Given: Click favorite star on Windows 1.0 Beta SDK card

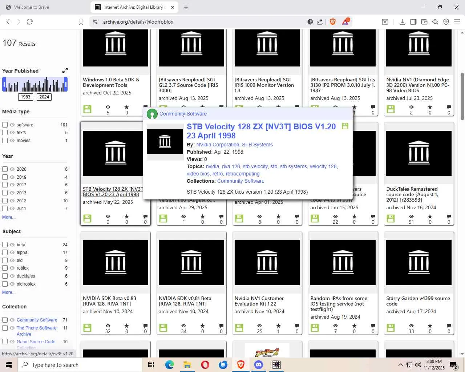Looking at the screenshot, I should pos(126,107).
